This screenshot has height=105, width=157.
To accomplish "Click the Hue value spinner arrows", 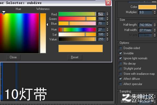I will [107, 30].
